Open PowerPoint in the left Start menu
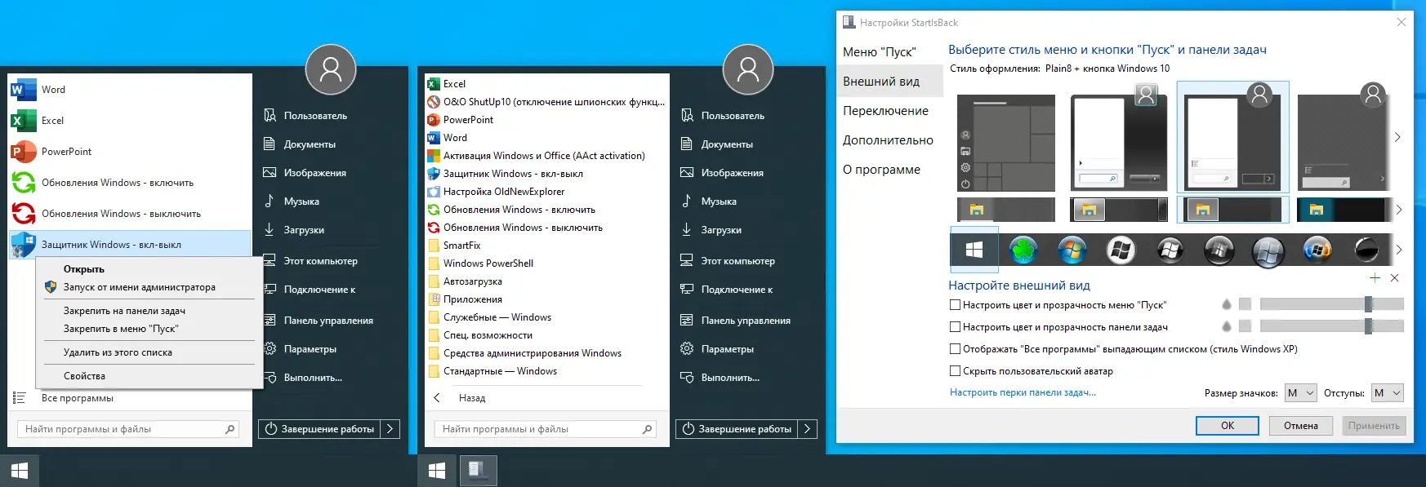The width and height of the screenshot is (1426, 487). (130, 152)
